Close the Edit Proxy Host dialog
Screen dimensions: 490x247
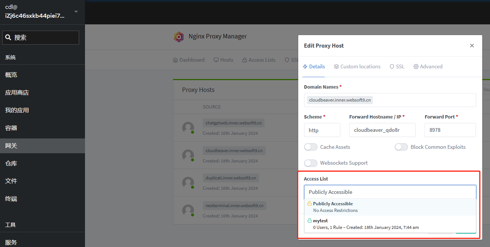click(472, 45)
